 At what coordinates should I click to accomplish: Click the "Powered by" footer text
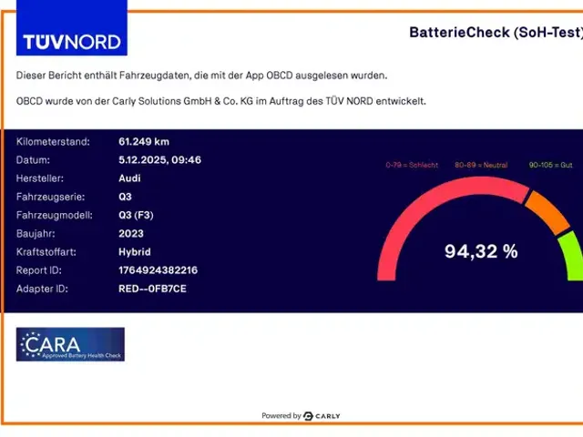281,416
